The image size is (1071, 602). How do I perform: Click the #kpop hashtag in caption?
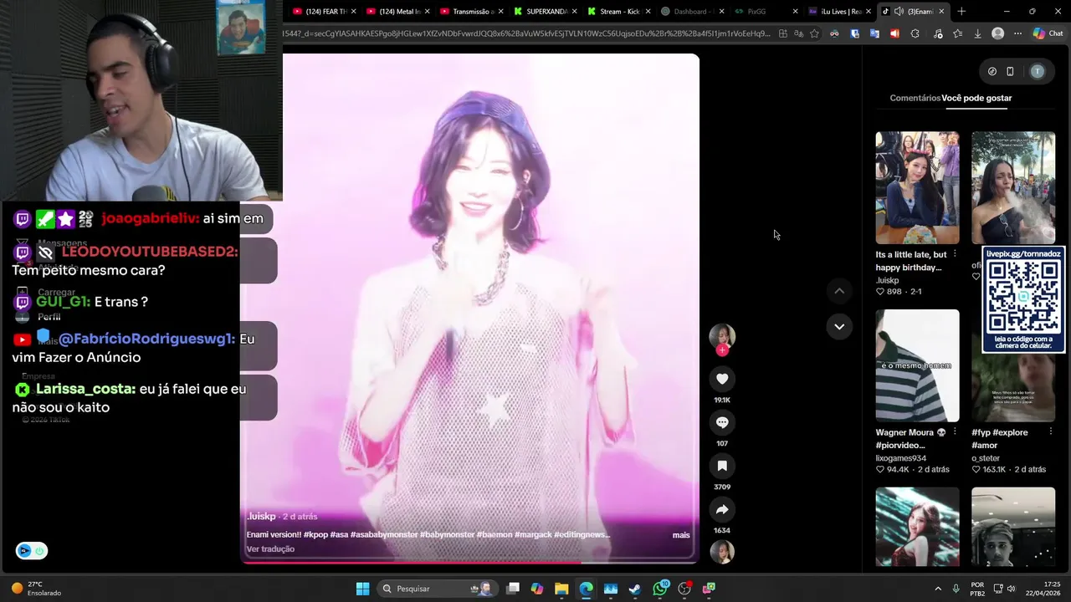[x=315, y=535]
